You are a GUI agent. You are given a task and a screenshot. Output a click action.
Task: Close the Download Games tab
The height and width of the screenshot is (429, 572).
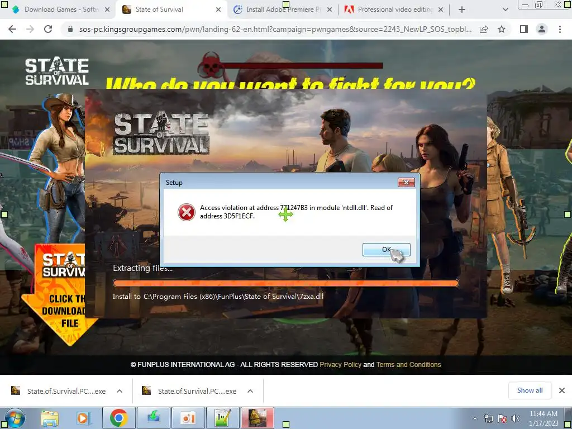point(107,9)
